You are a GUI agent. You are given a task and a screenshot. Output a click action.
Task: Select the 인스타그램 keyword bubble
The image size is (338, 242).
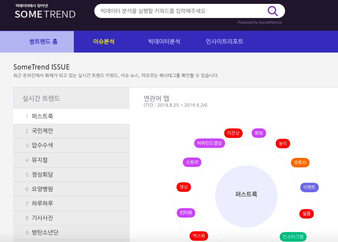point(293,237)
